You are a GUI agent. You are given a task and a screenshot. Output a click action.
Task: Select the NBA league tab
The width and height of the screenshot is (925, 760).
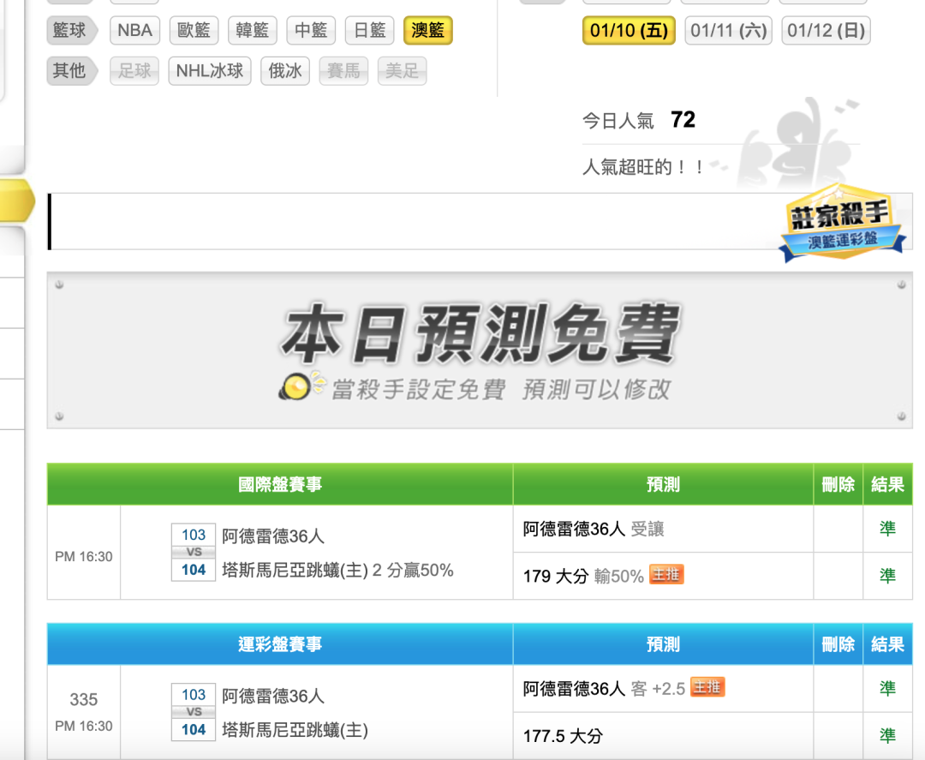point(134,31)
